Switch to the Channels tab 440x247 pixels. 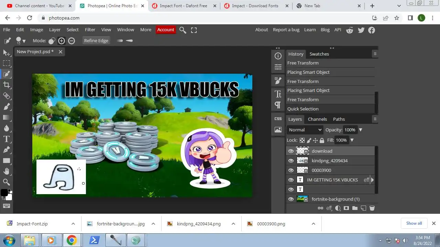(x=317, y=119)
